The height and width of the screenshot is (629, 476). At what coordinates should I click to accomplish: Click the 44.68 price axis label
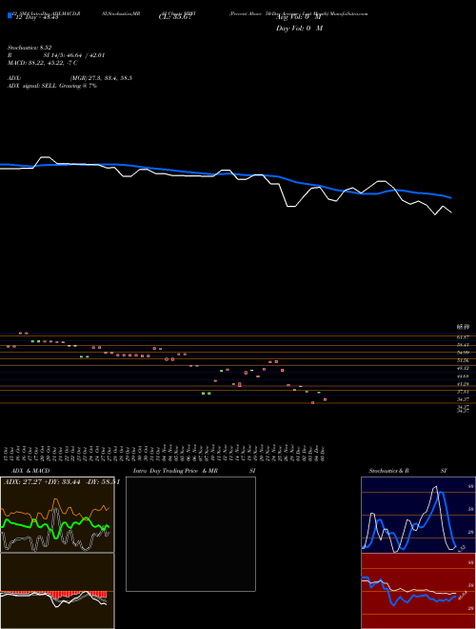464,376
